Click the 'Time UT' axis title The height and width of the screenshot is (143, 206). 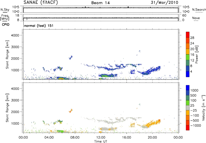[101, 141]
